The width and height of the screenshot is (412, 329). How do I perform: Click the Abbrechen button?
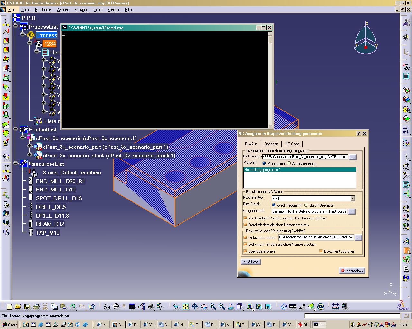pyautogui.click(x=351, y=271)
